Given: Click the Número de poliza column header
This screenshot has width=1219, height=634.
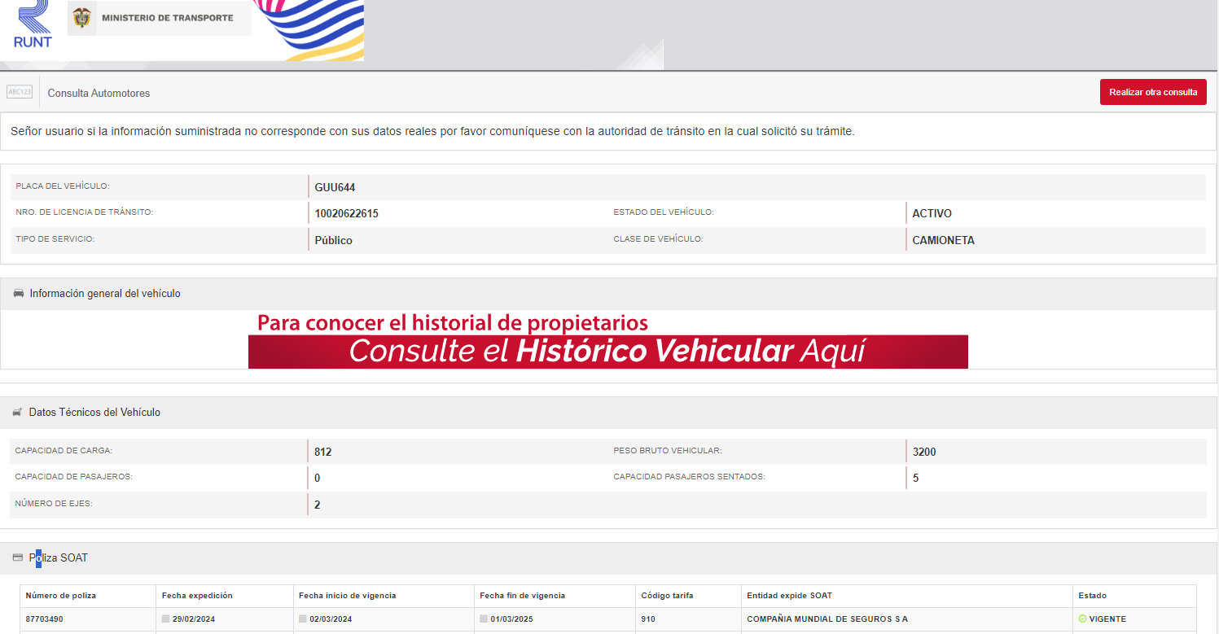Looking at the screenshot, I should click(61, 596).
